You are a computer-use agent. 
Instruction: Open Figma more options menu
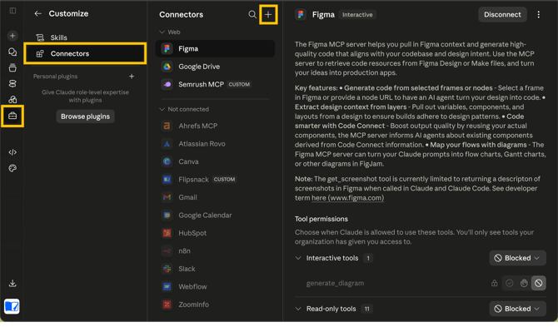(538, 15)
